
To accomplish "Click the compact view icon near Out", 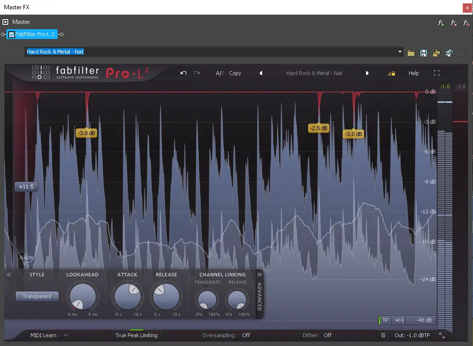I will 383,335.
